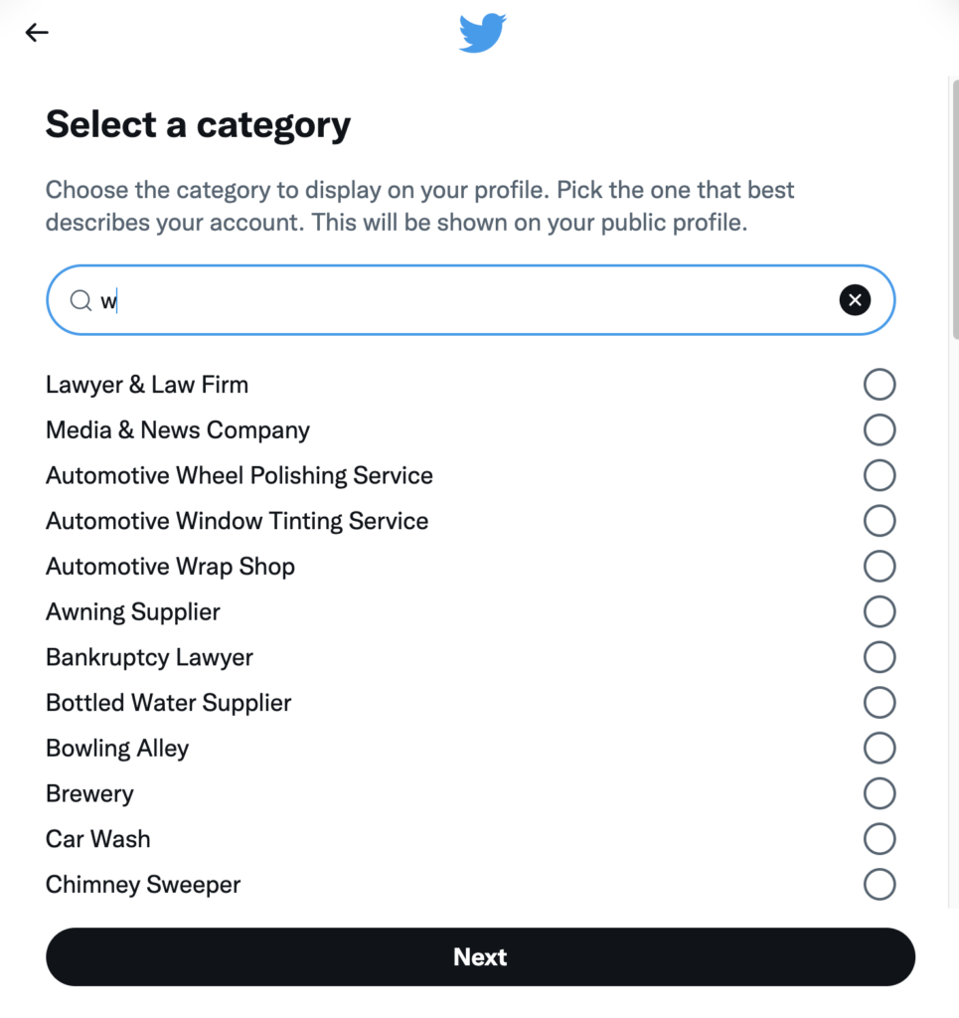
Task: Click the back arrow icon
Action: point(37,33)
